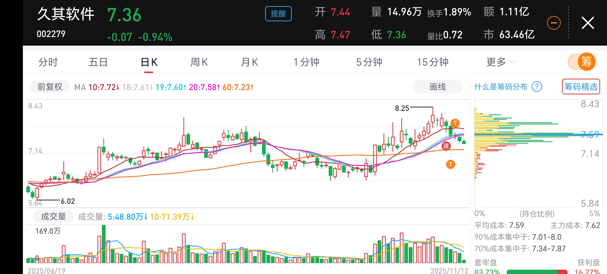This screenshot has height=274, width=607.
Task: Open the 前复权 adjustment selector
Action: click(x=50, y=87)
